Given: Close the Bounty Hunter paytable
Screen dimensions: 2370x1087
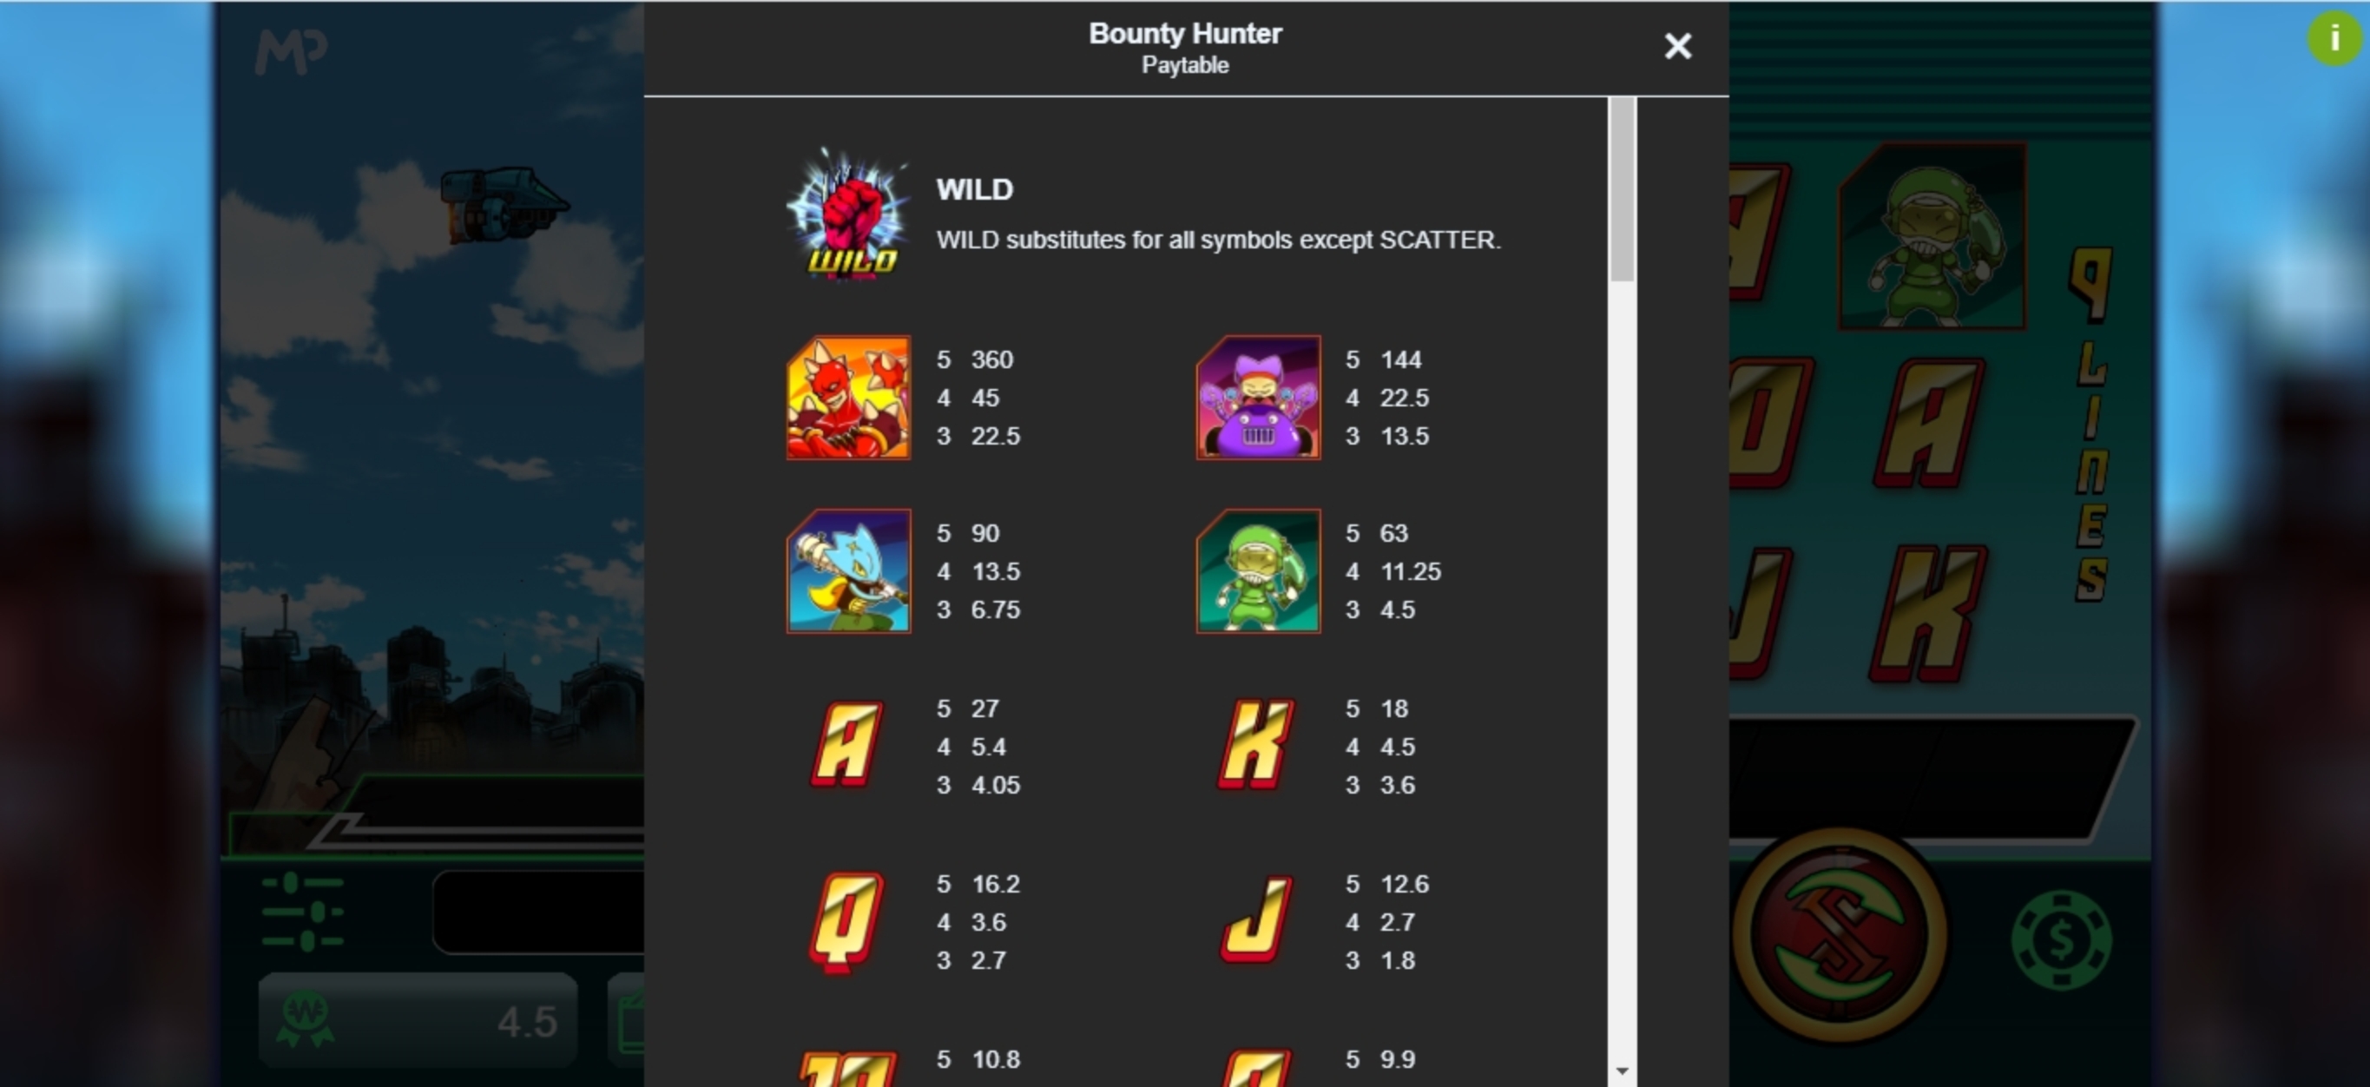Looking at the screenshot, I should tap(1677, 46).
